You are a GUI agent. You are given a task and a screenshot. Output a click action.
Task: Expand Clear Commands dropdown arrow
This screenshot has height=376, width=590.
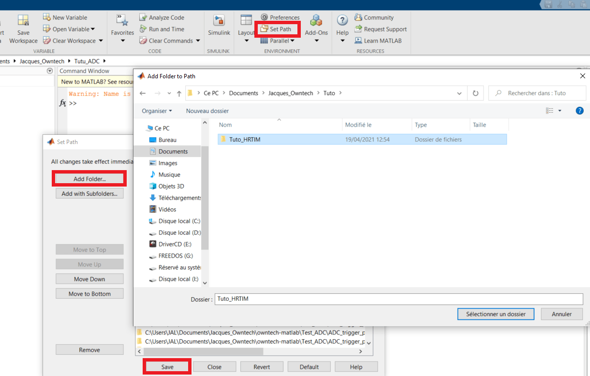click(x=198, y=41)
